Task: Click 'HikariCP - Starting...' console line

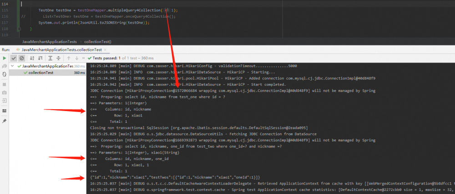Action: (x=182, y=72)
